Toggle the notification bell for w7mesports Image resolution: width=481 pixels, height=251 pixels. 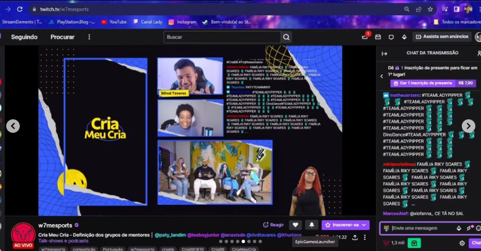[x=311, y=225]
